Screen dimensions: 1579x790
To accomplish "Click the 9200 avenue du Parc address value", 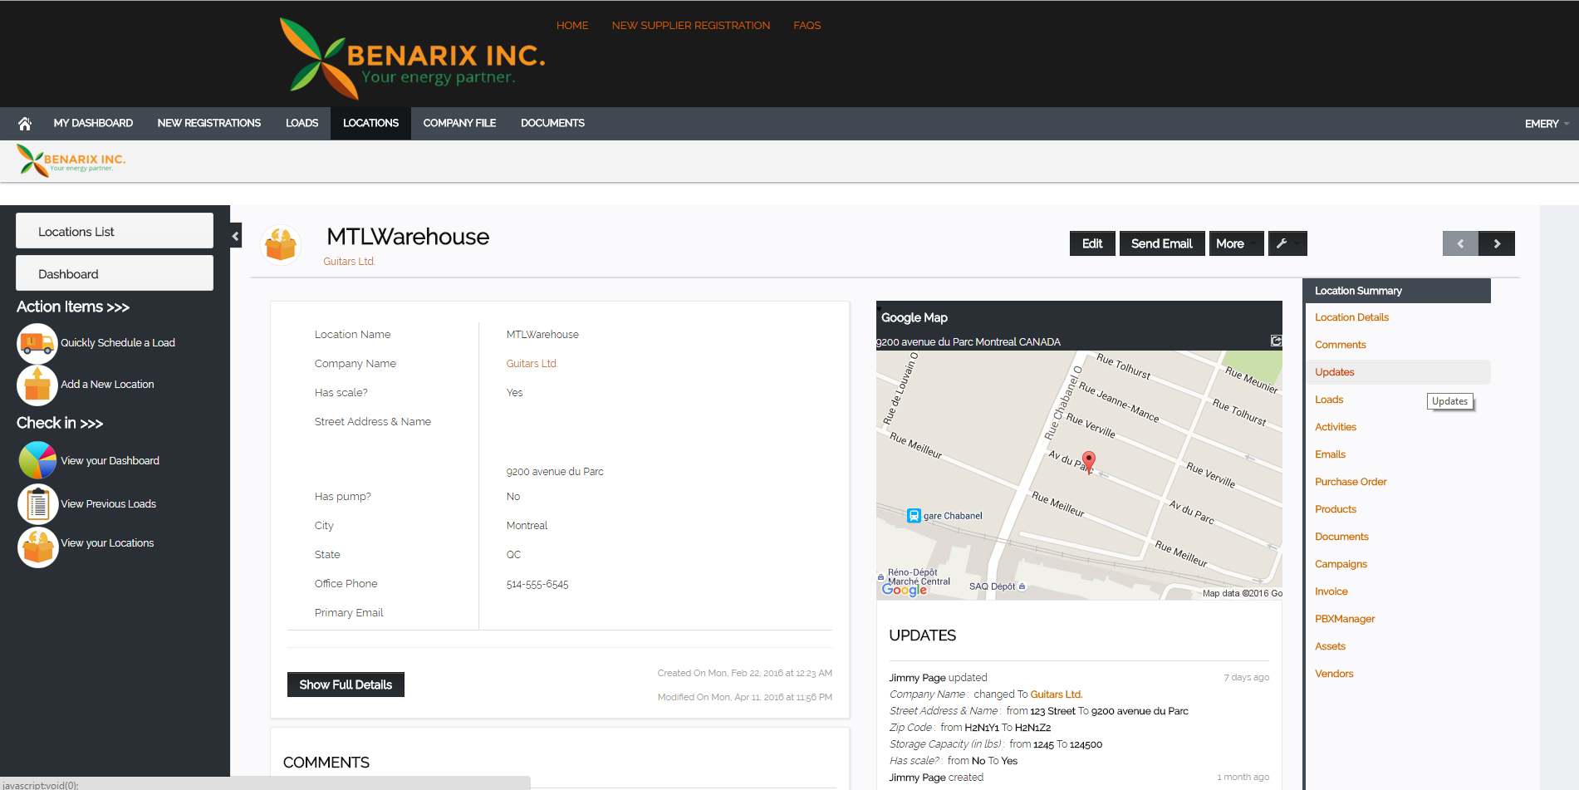I will 555,472.
